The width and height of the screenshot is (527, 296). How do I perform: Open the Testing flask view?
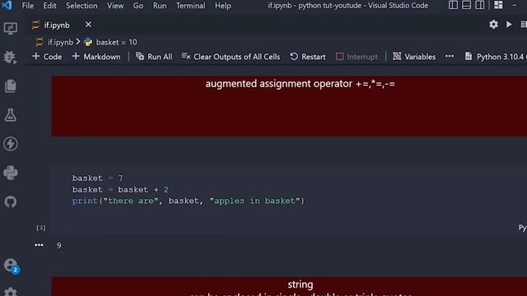pos(11,115)
